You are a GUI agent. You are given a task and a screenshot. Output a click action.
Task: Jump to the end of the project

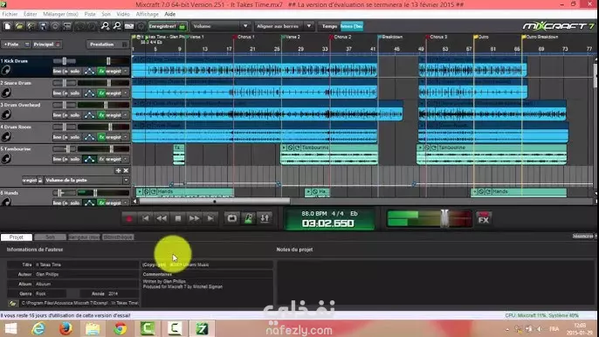pyautogui.click(x=210, y=218)
